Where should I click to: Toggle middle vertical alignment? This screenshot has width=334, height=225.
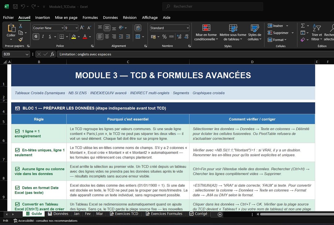pos(107,28)
